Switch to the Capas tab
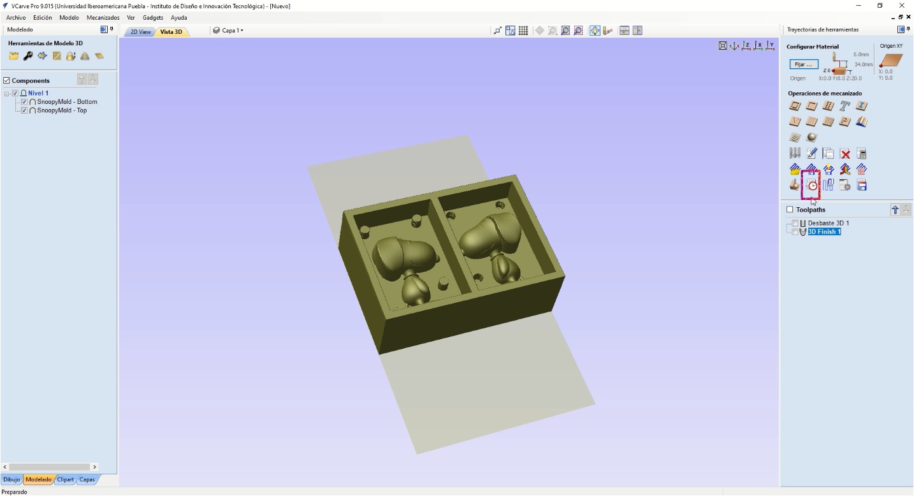Image resolution: width=914 pixels, height=496 pixels. 87,479
